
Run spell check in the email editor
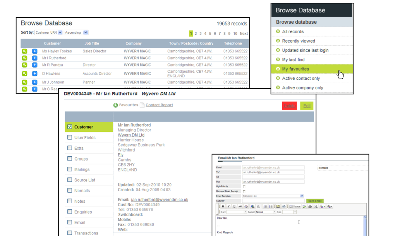(x=304, y=207)
